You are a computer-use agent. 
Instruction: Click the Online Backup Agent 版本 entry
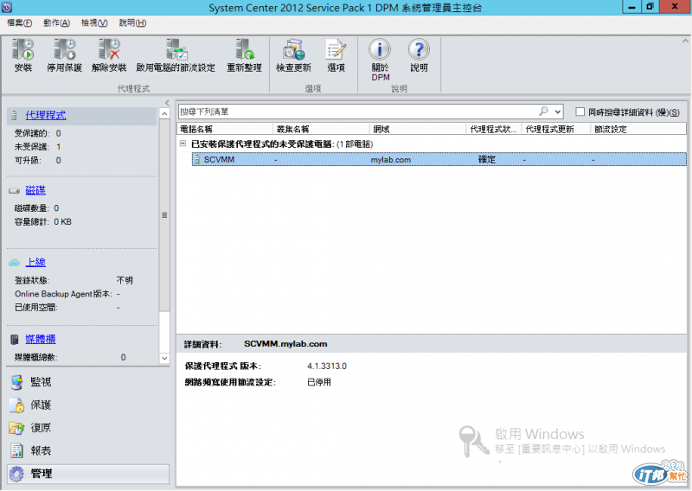pyautogui.click(x=67, y=294)
